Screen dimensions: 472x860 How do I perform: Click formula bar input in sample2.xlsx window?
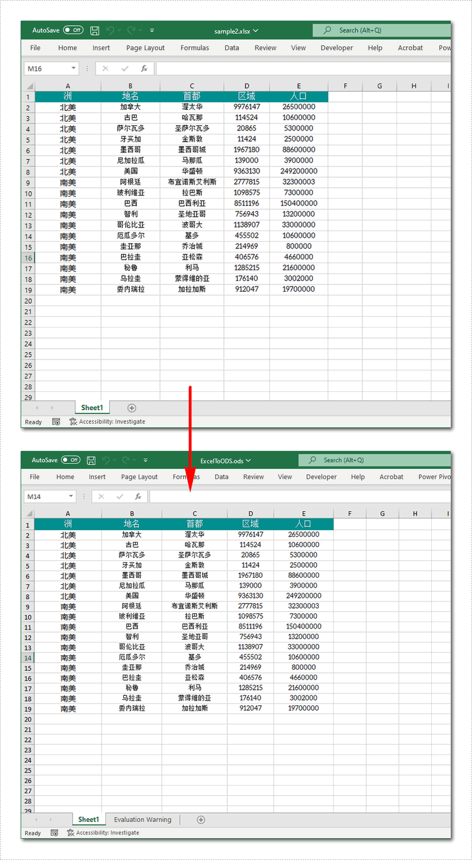[x=303, y=68]
